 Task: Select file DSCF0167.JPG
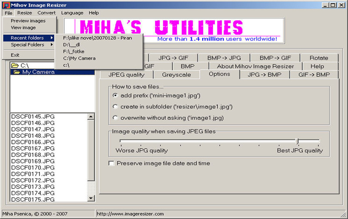pos(33,149)
